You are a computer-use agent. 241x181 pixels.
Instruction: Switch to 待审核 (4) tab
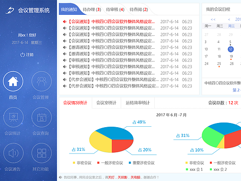click(115, 10)
